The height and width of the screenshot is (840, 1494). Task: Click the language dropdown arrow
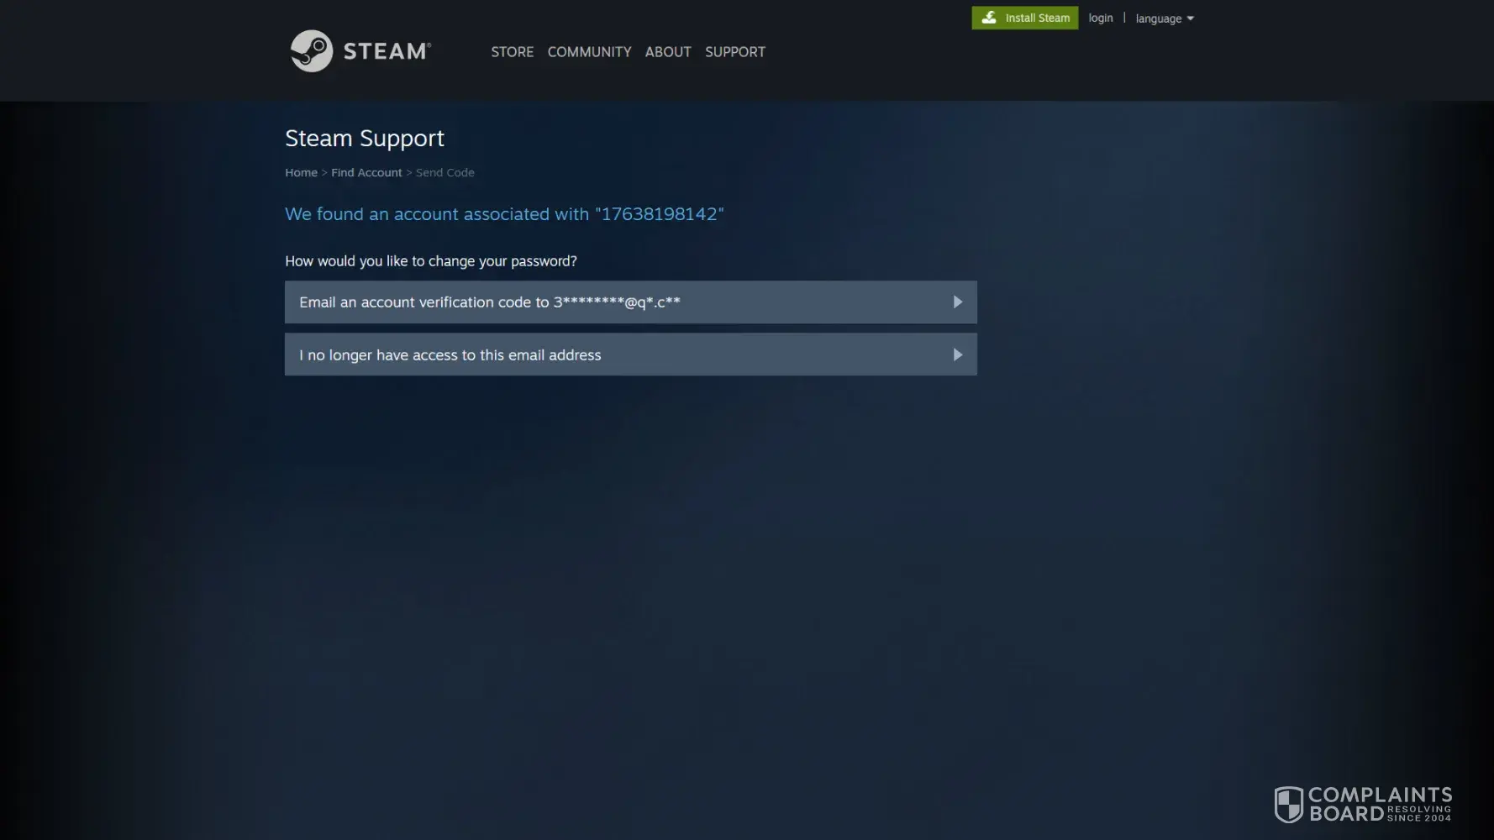[x=1190, y=18]
